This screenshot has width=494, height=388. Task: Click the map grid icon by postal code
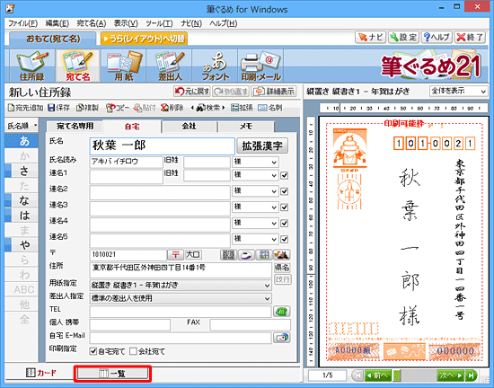coord(264,255)
